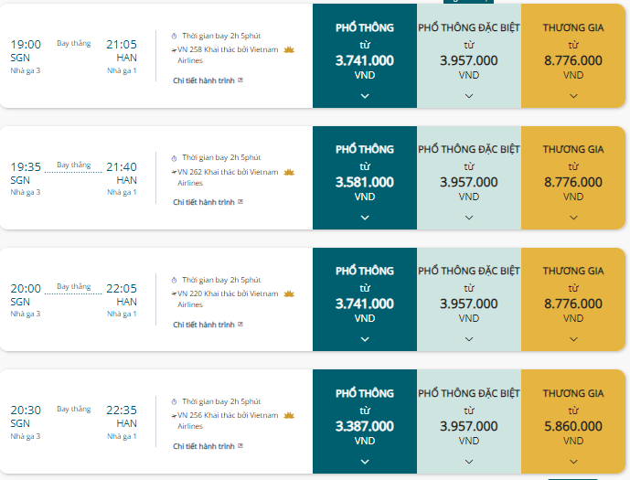The width and height of the screenshot is (630, 480).
Task: Click clock icon beside flight time of VN 220
Action: click(174, 280)
